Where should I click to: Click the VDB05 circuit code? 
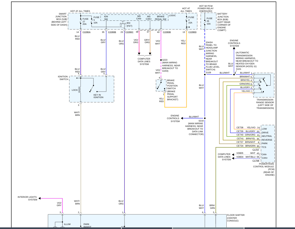click(240, 153)
